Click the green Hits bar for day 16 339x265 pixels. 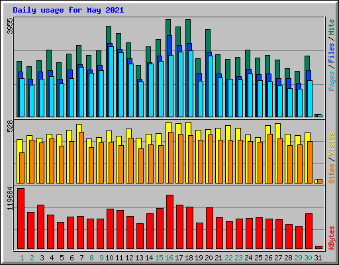click(168, 27)
